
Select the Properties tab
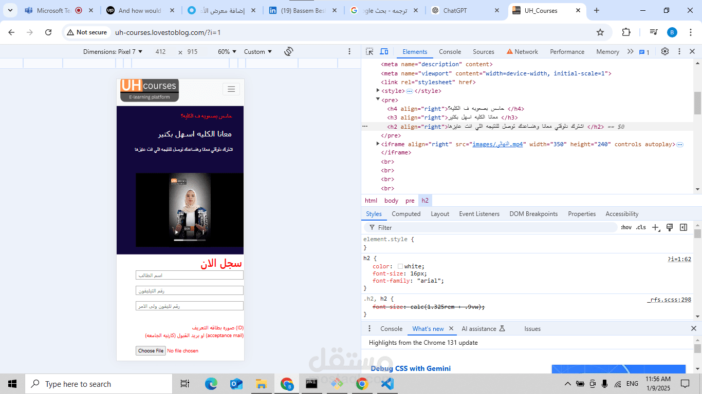pos(582,214)
